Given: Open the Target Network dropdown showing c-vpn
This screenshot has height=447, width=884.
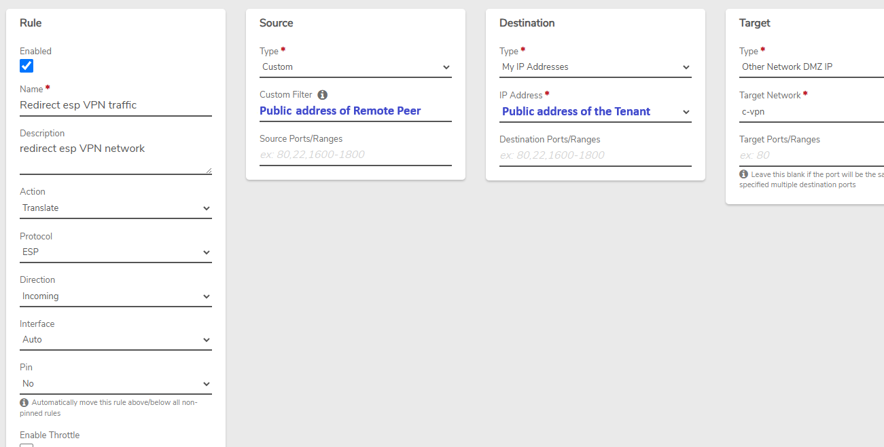Looking at the screenshot, I should (x=811, y=112).
